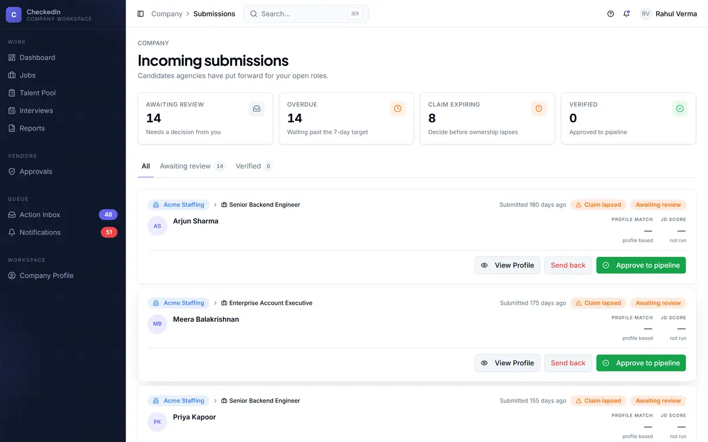Click the Verified checkmark icon

(x=680, y=108)
